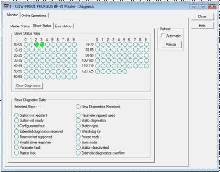
Task: Click the Manual refresh button
Action: [x=171, y=44]
